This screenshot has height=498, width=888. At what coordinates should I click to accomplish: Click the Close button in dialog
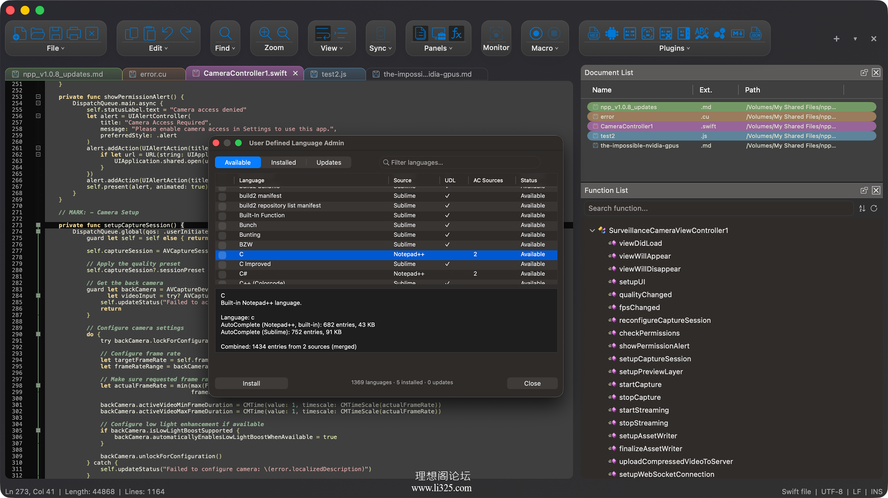pos(532,383)
